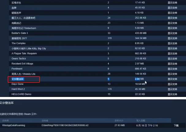Open 显示文件 for 赛博朋克 2077

pyautogui.click(x=172, y=38)
